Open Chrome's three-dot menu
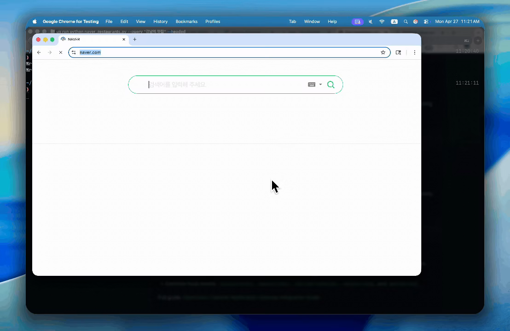 point(414,52)
